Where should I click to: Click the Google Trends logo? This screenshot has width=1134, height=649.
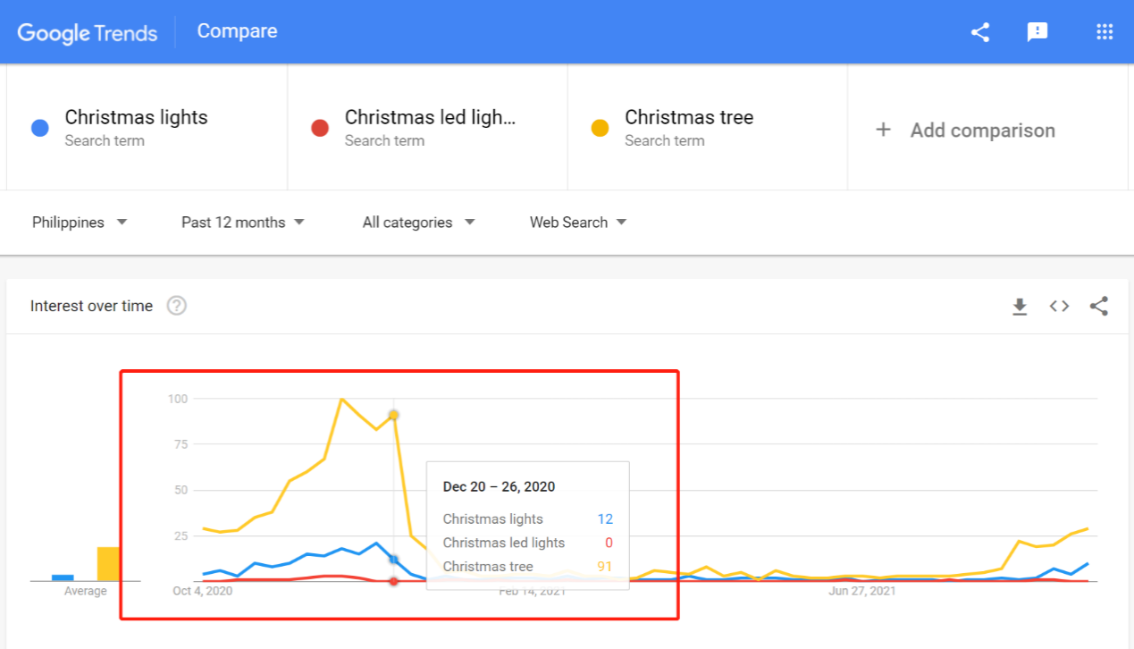[88, 32]
